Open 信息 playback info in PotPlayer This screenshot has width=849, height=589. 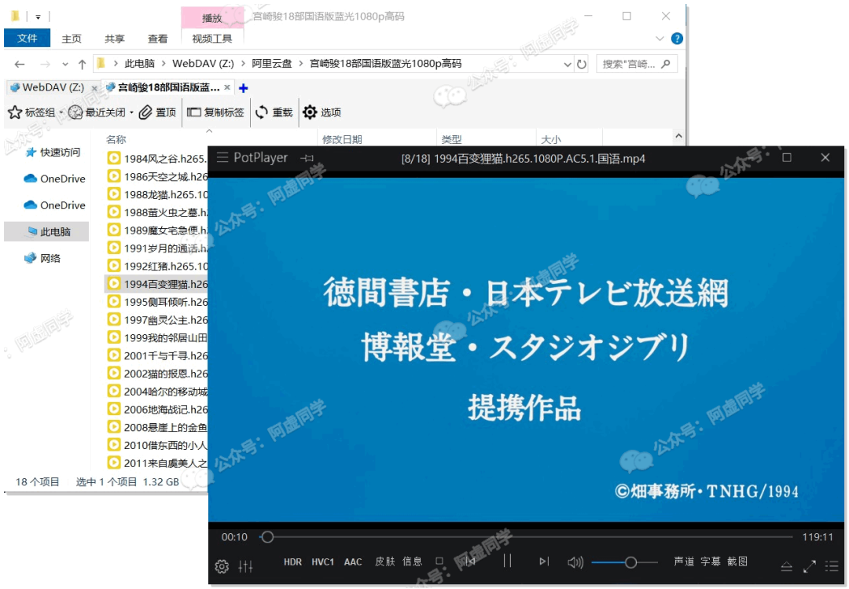click(412, 561)
